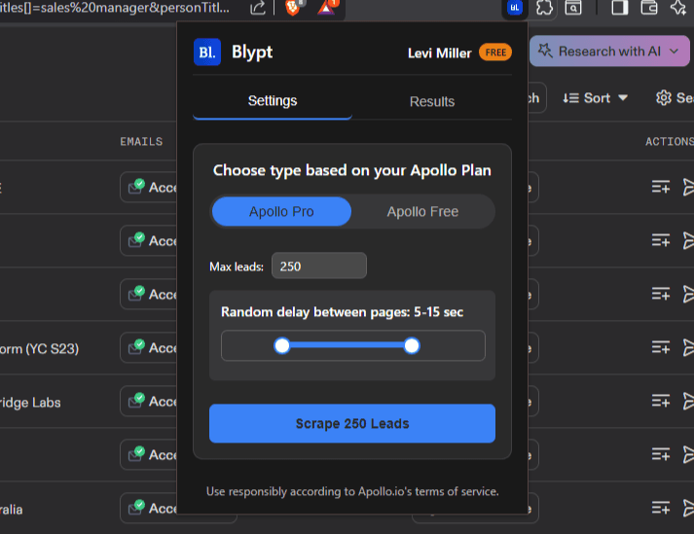The width and height of the screenshot is (694, 534).
Task: Click the settings gear icon beside Sort
Action: [x=663, y=98]
